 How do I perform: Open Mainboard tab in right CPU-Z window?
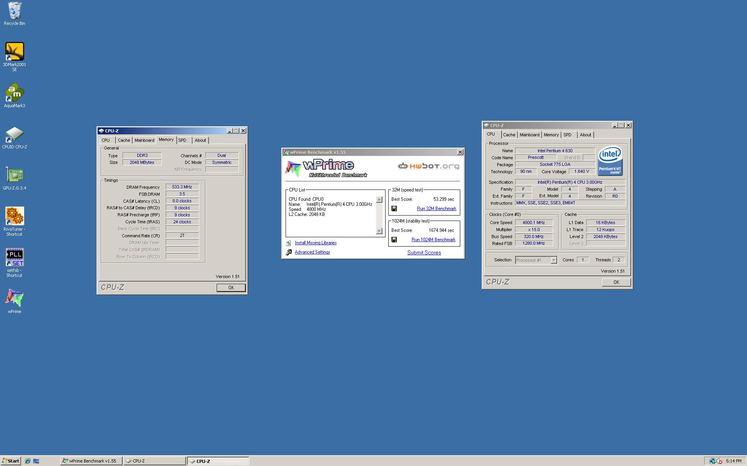pos(530,135)
